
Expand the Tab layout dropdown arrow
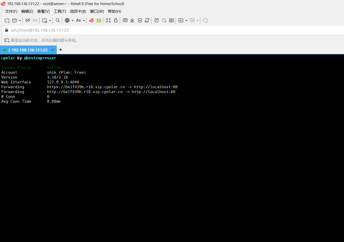pyautogui.click(x=197, y=20)
